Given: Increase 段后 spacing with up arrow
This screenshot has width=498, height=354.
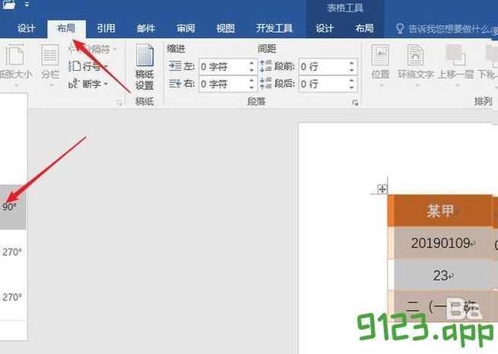Looking at the screenshot, I should (351, 81).
